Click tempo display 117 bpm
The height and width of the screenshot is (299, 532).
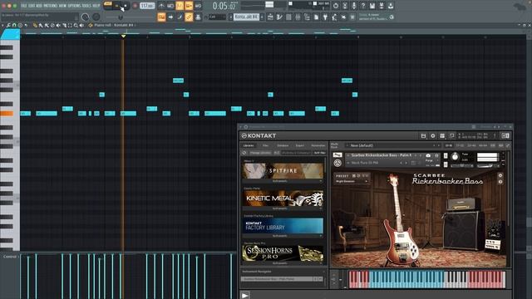tap(147, 6)
